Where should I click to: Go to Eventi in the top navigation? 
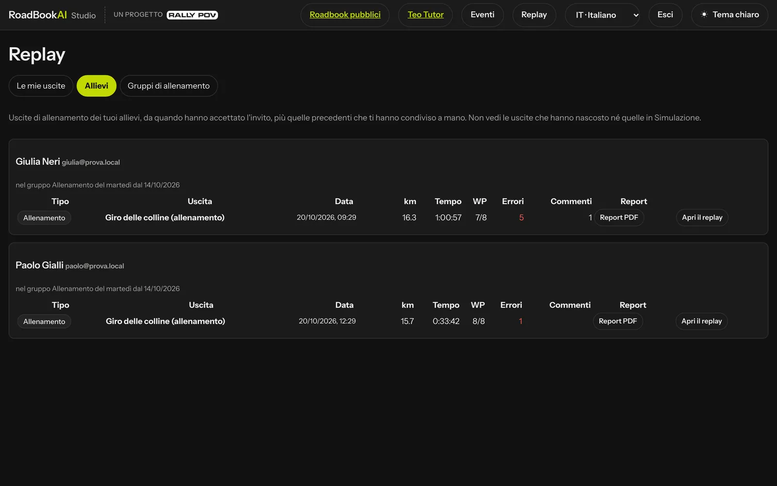click(x=482, y=15)
